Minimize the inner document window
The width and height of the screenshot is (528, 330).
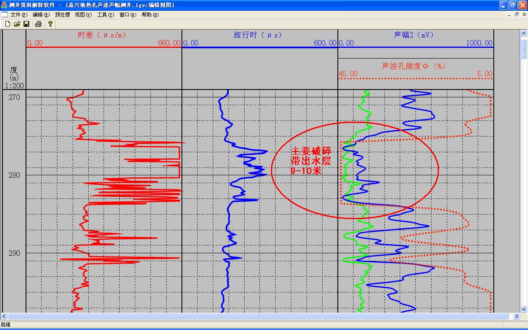click(509, 14)
